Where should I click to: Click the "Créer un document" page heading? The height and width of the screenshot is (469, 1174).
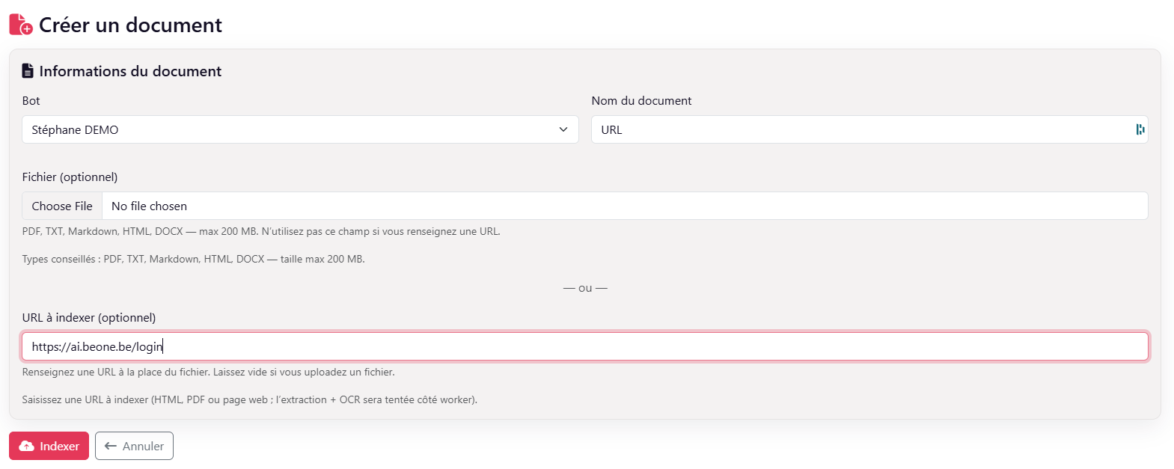[x=130, y=25]
